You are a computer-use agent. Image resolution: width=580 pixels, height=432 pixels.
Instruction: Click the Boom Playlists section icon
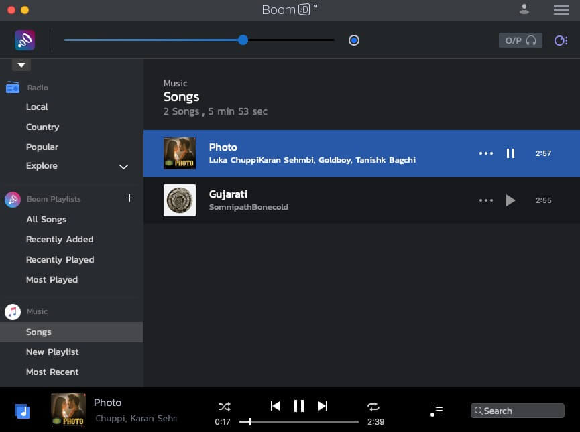[x=13, y=199]
